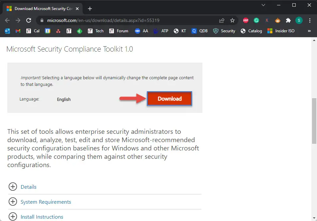Select the Download Microsoft Security tab
317x221 pixels.
pos(43,9)
